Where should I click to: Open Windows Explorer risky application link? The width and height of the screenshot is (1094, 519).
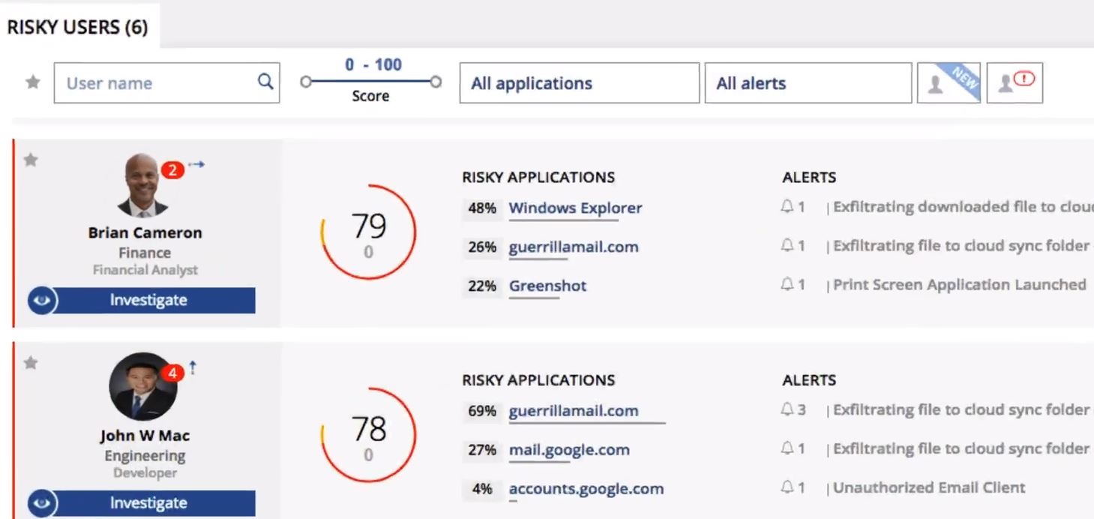pyautogui.click(x=575, y=208)
